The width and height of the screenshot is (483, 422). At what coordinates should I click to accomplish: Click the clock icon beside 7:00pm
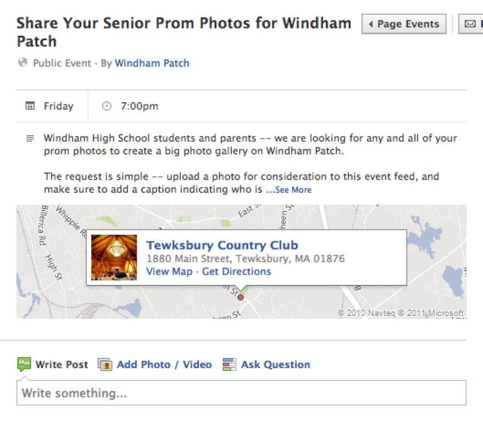[x=107, y=106]
